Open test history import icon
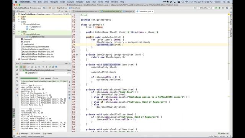This screenshot has width=245, height=138. (x=53, y=67)
